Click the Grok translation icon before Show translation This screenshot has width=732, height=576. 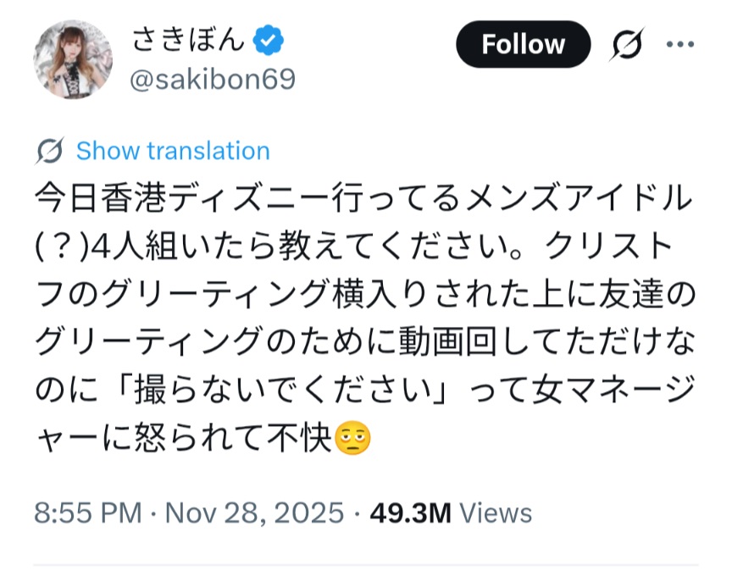pyautogui.click(x=51, y=152)
